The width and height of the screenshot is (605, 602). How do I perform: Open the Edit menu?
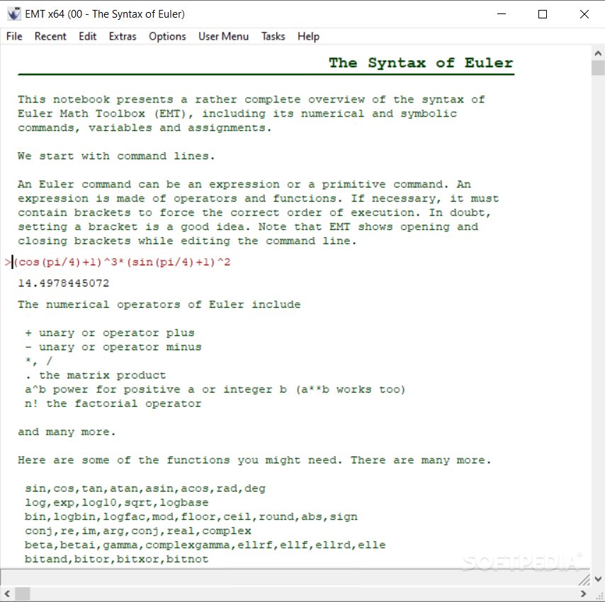pos(88,36)
